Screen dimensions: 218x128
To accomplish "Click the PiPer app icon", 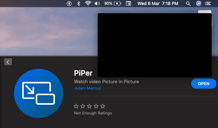I will [39, 93].
